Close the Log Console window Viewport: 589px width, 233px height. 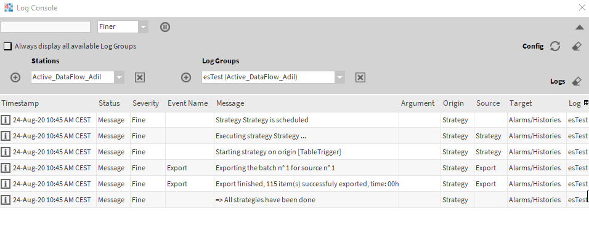tap(582, 7)
